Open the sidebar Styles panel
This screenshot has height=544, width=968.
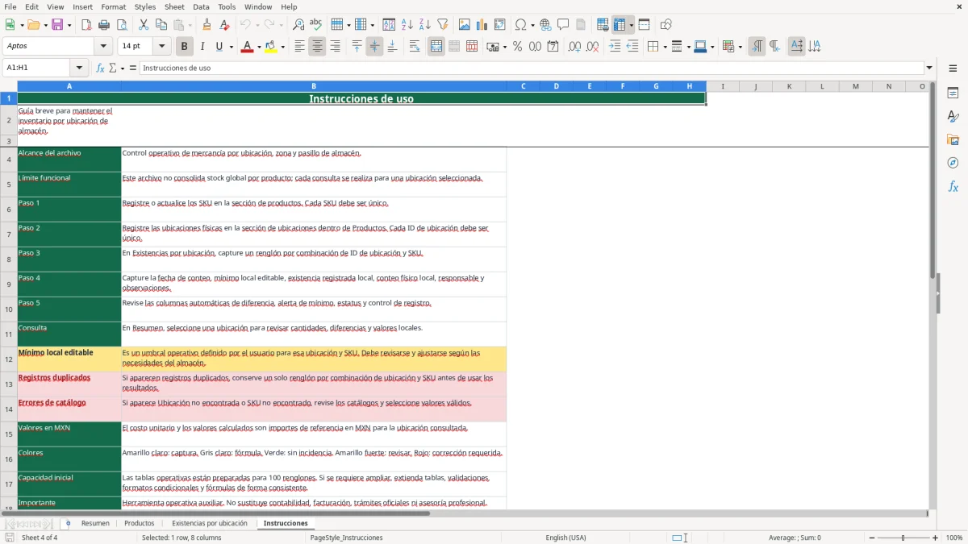click(953, 116)
